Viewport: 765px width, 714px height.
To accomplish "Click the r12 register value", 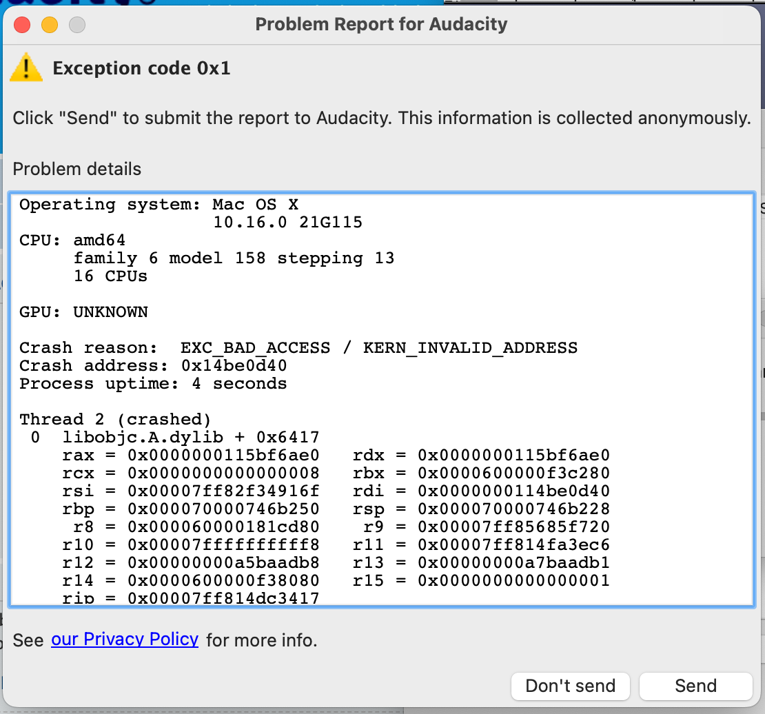I will click(x=223, y=562).
